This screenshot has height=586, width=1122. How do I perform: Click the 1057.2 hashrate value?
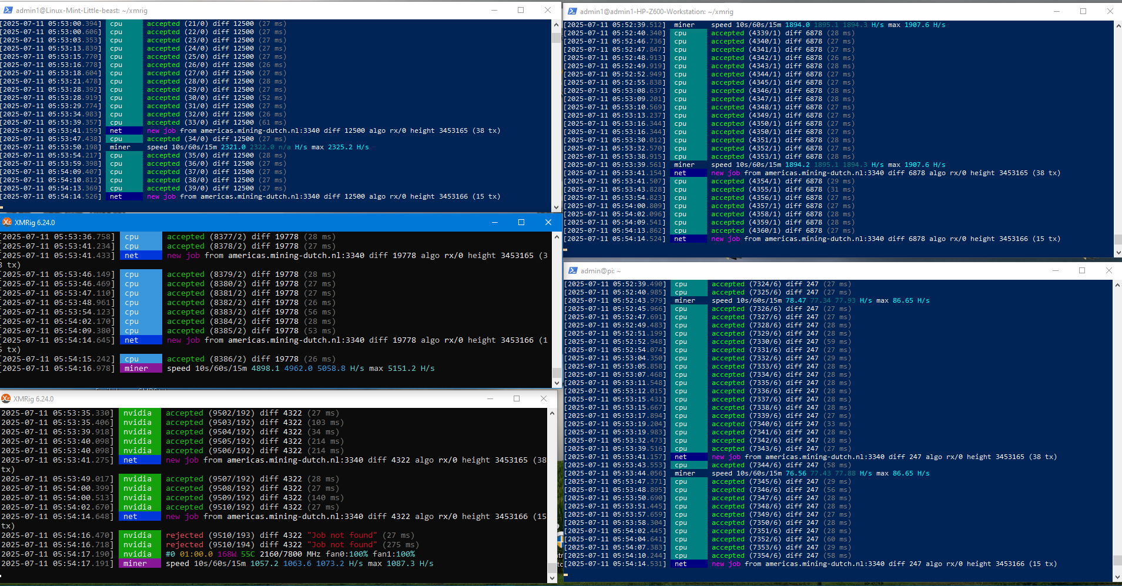coord(264,563)
